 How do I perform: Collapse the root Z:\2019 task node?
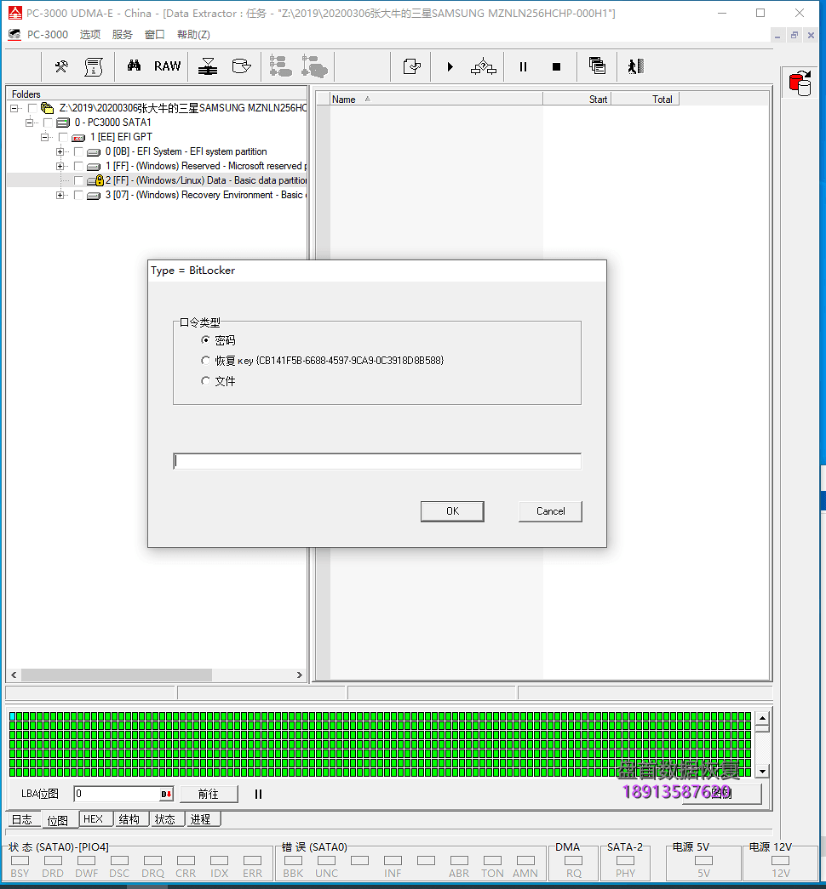(14, 108)
